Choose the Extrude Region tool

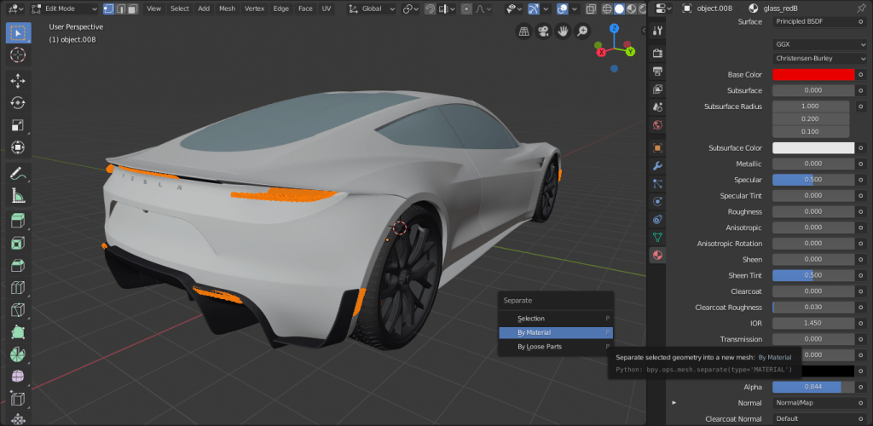pos(17,221)
